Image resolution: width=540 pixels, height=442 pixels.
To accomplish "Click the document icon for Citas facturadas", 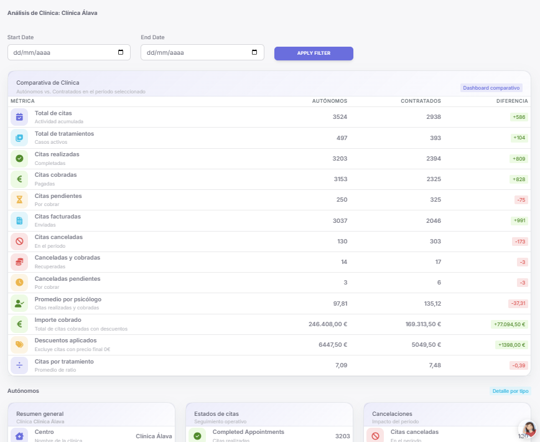I will (x=19, y=220).
